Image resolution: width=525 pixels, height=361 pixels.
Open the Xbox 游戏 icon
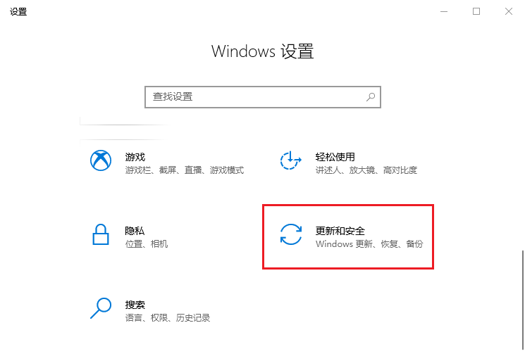[101, 160]
